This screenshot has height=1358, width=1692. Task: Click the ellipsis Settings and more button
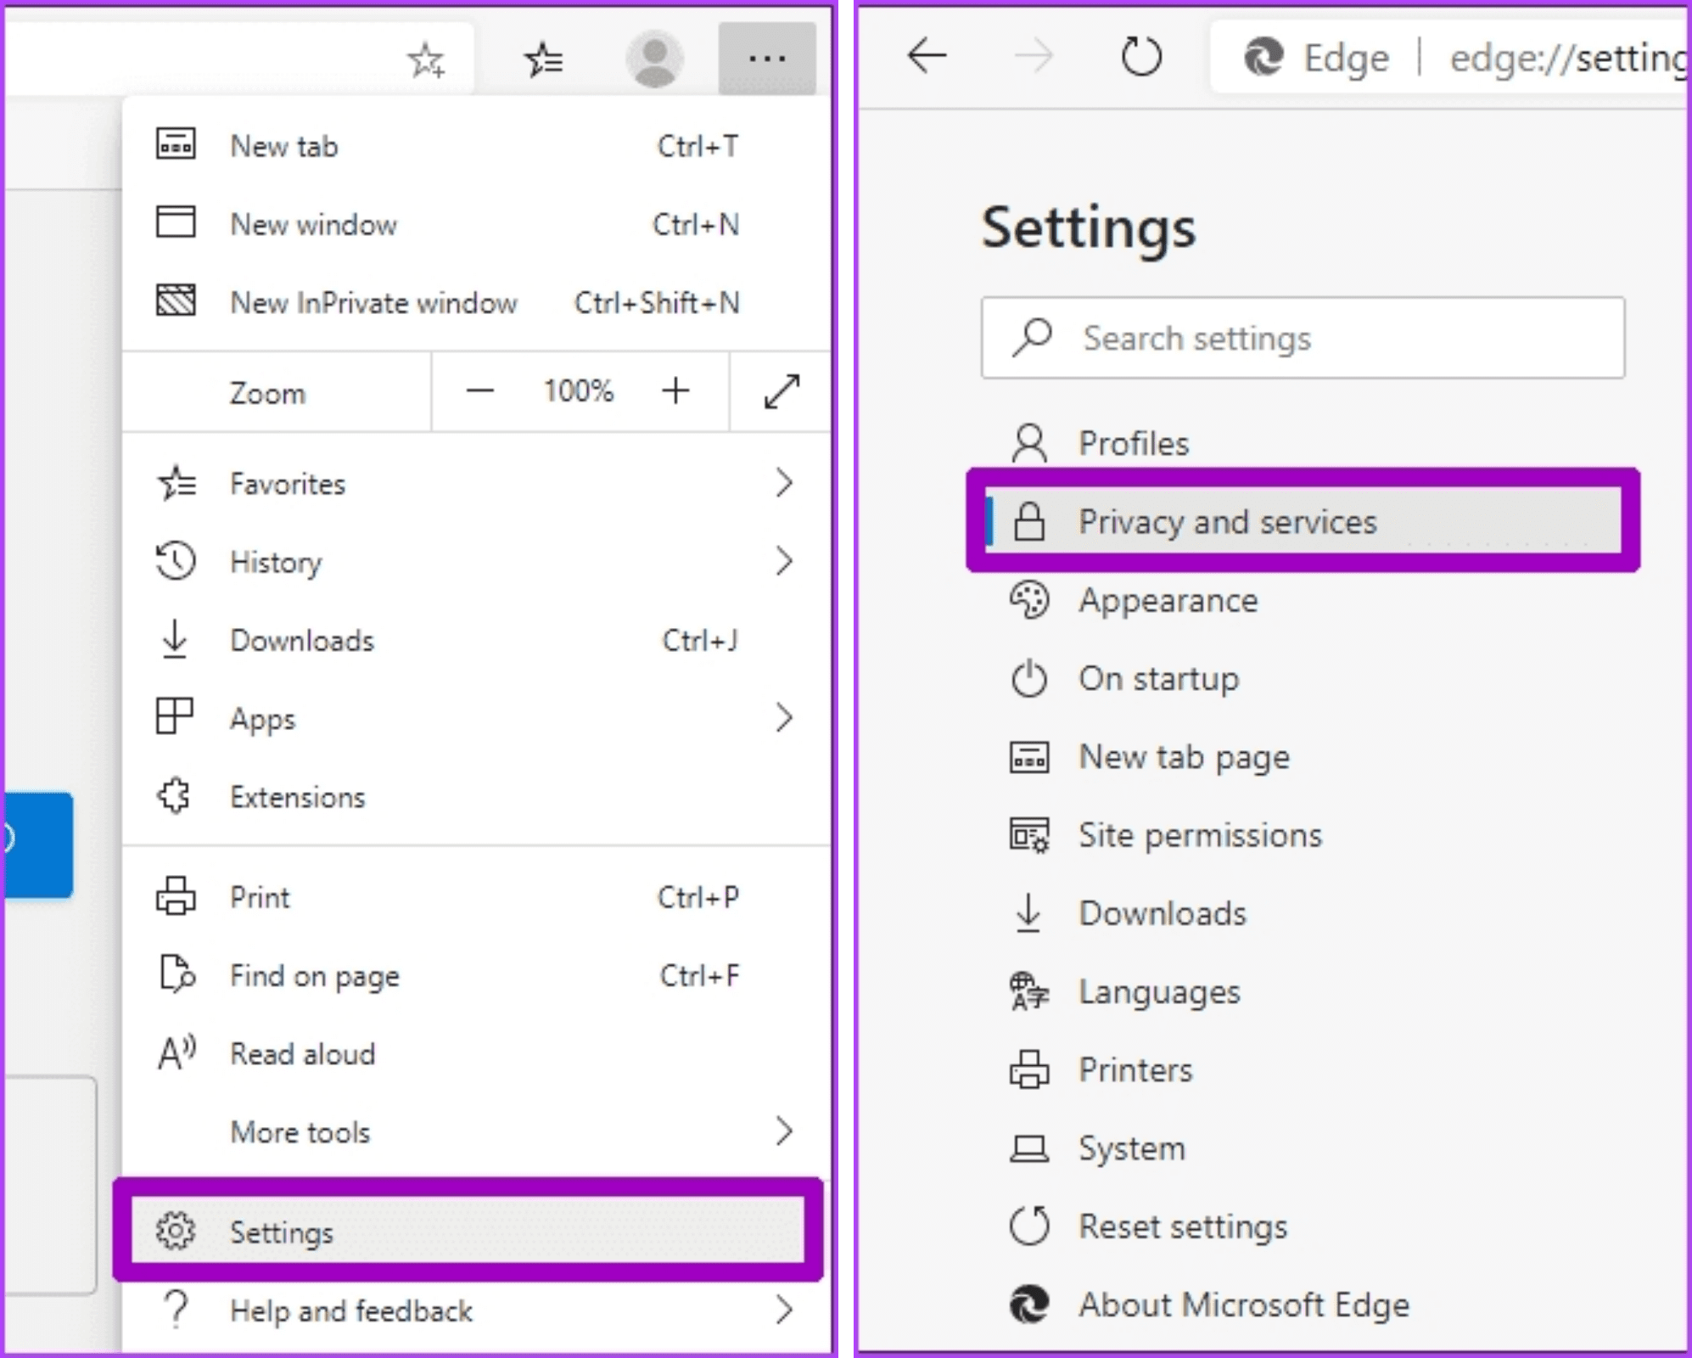766,59
